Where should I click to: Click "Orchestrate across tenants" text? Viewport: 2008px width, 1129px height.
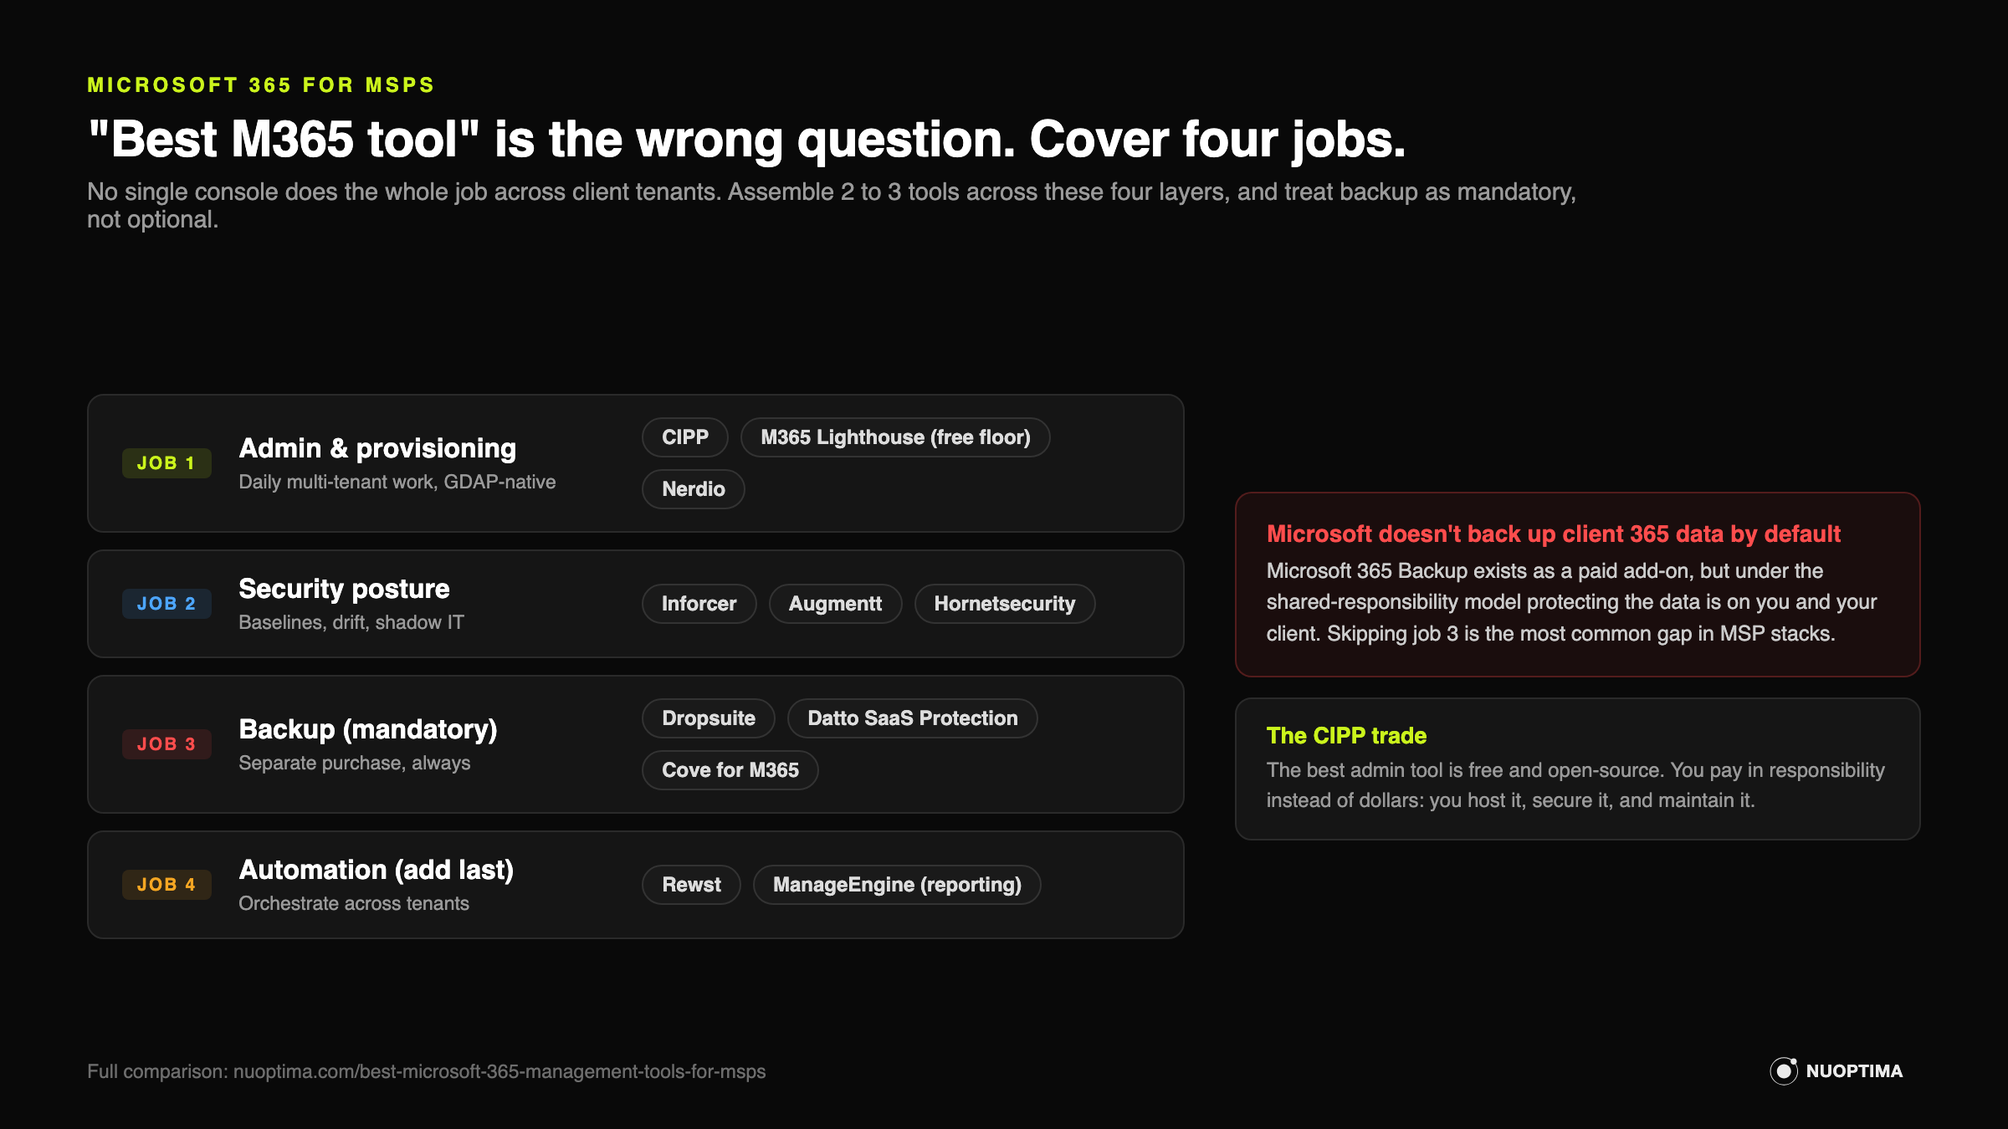pos(354,903)
